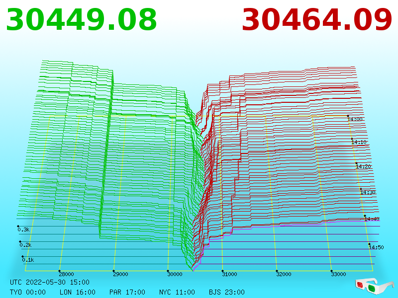This screenshot has width=398, height=298.
Task: Click the 14:00 time axis marker
Action: 355,119
